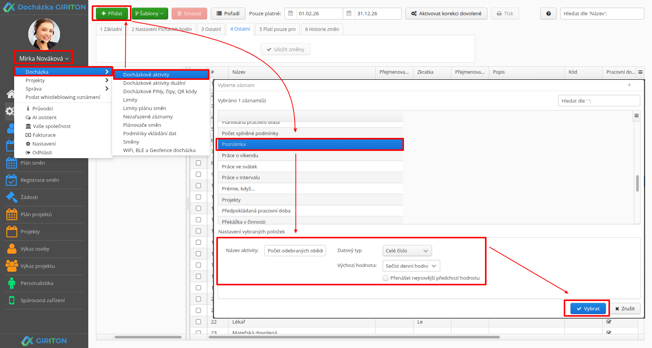Open WiFi, BLE a Geofence docházka

tap(159, 150)
